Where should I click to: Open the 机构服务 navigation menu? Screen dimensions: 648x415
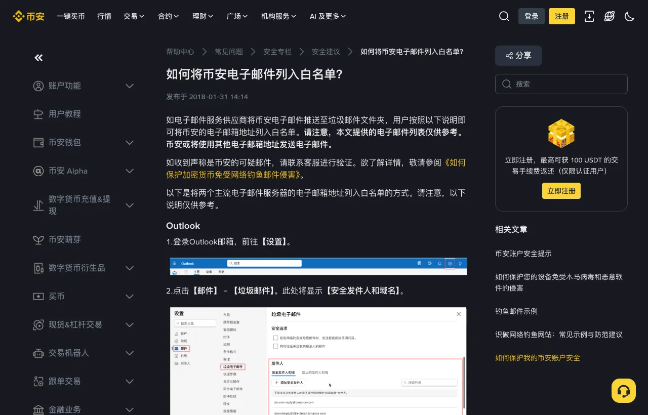[x=279, y=16]
